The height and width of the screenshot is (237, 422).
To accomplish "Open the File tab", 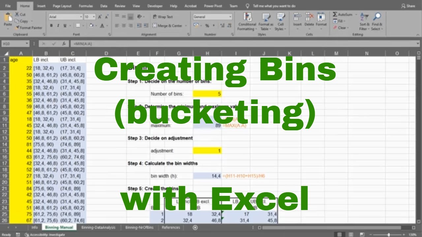I will coord(8,6).
